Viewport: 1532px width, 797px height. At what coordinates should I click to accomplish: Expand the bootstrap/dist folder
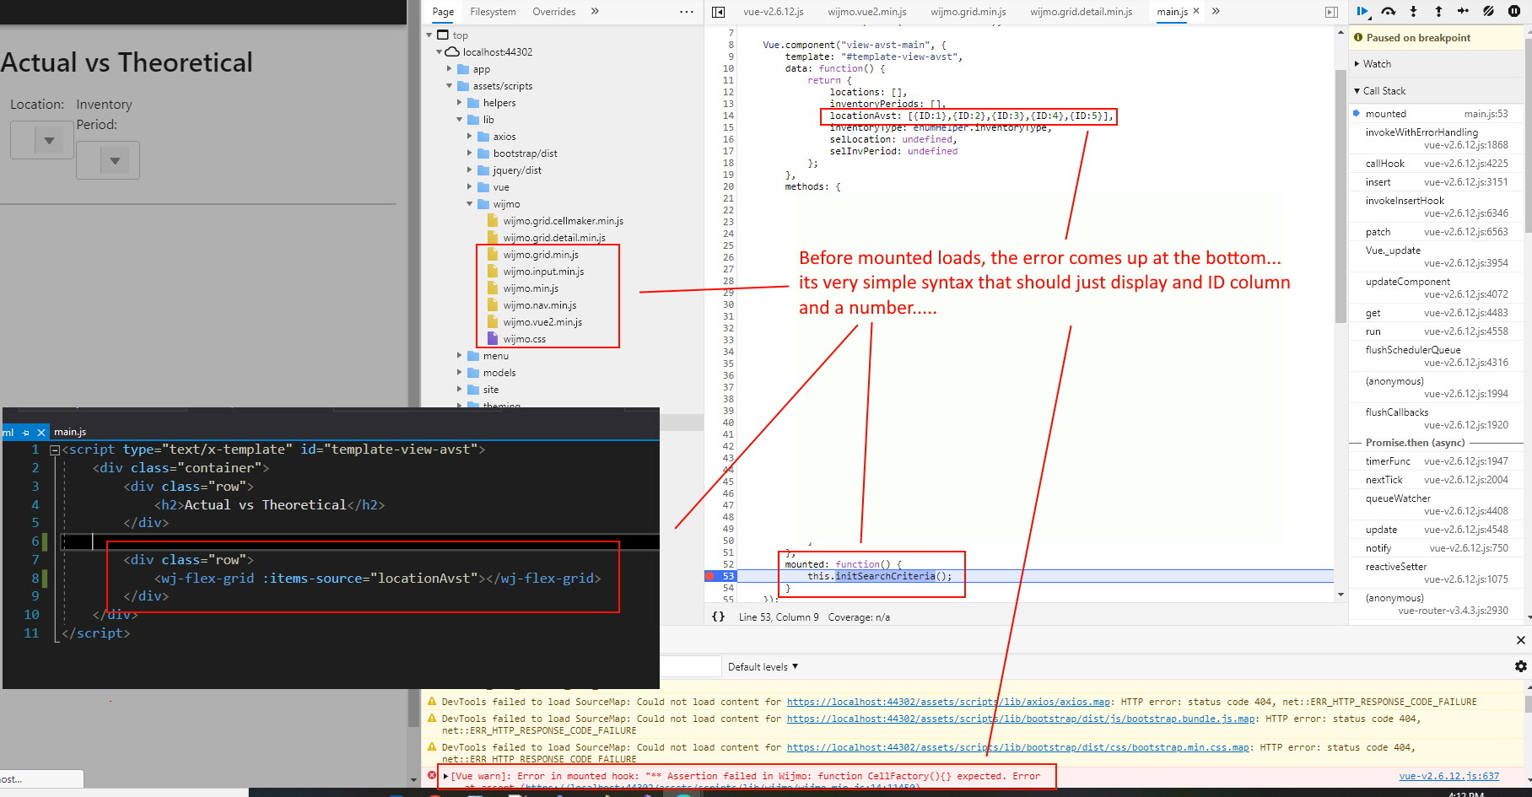tap(470, 153)
